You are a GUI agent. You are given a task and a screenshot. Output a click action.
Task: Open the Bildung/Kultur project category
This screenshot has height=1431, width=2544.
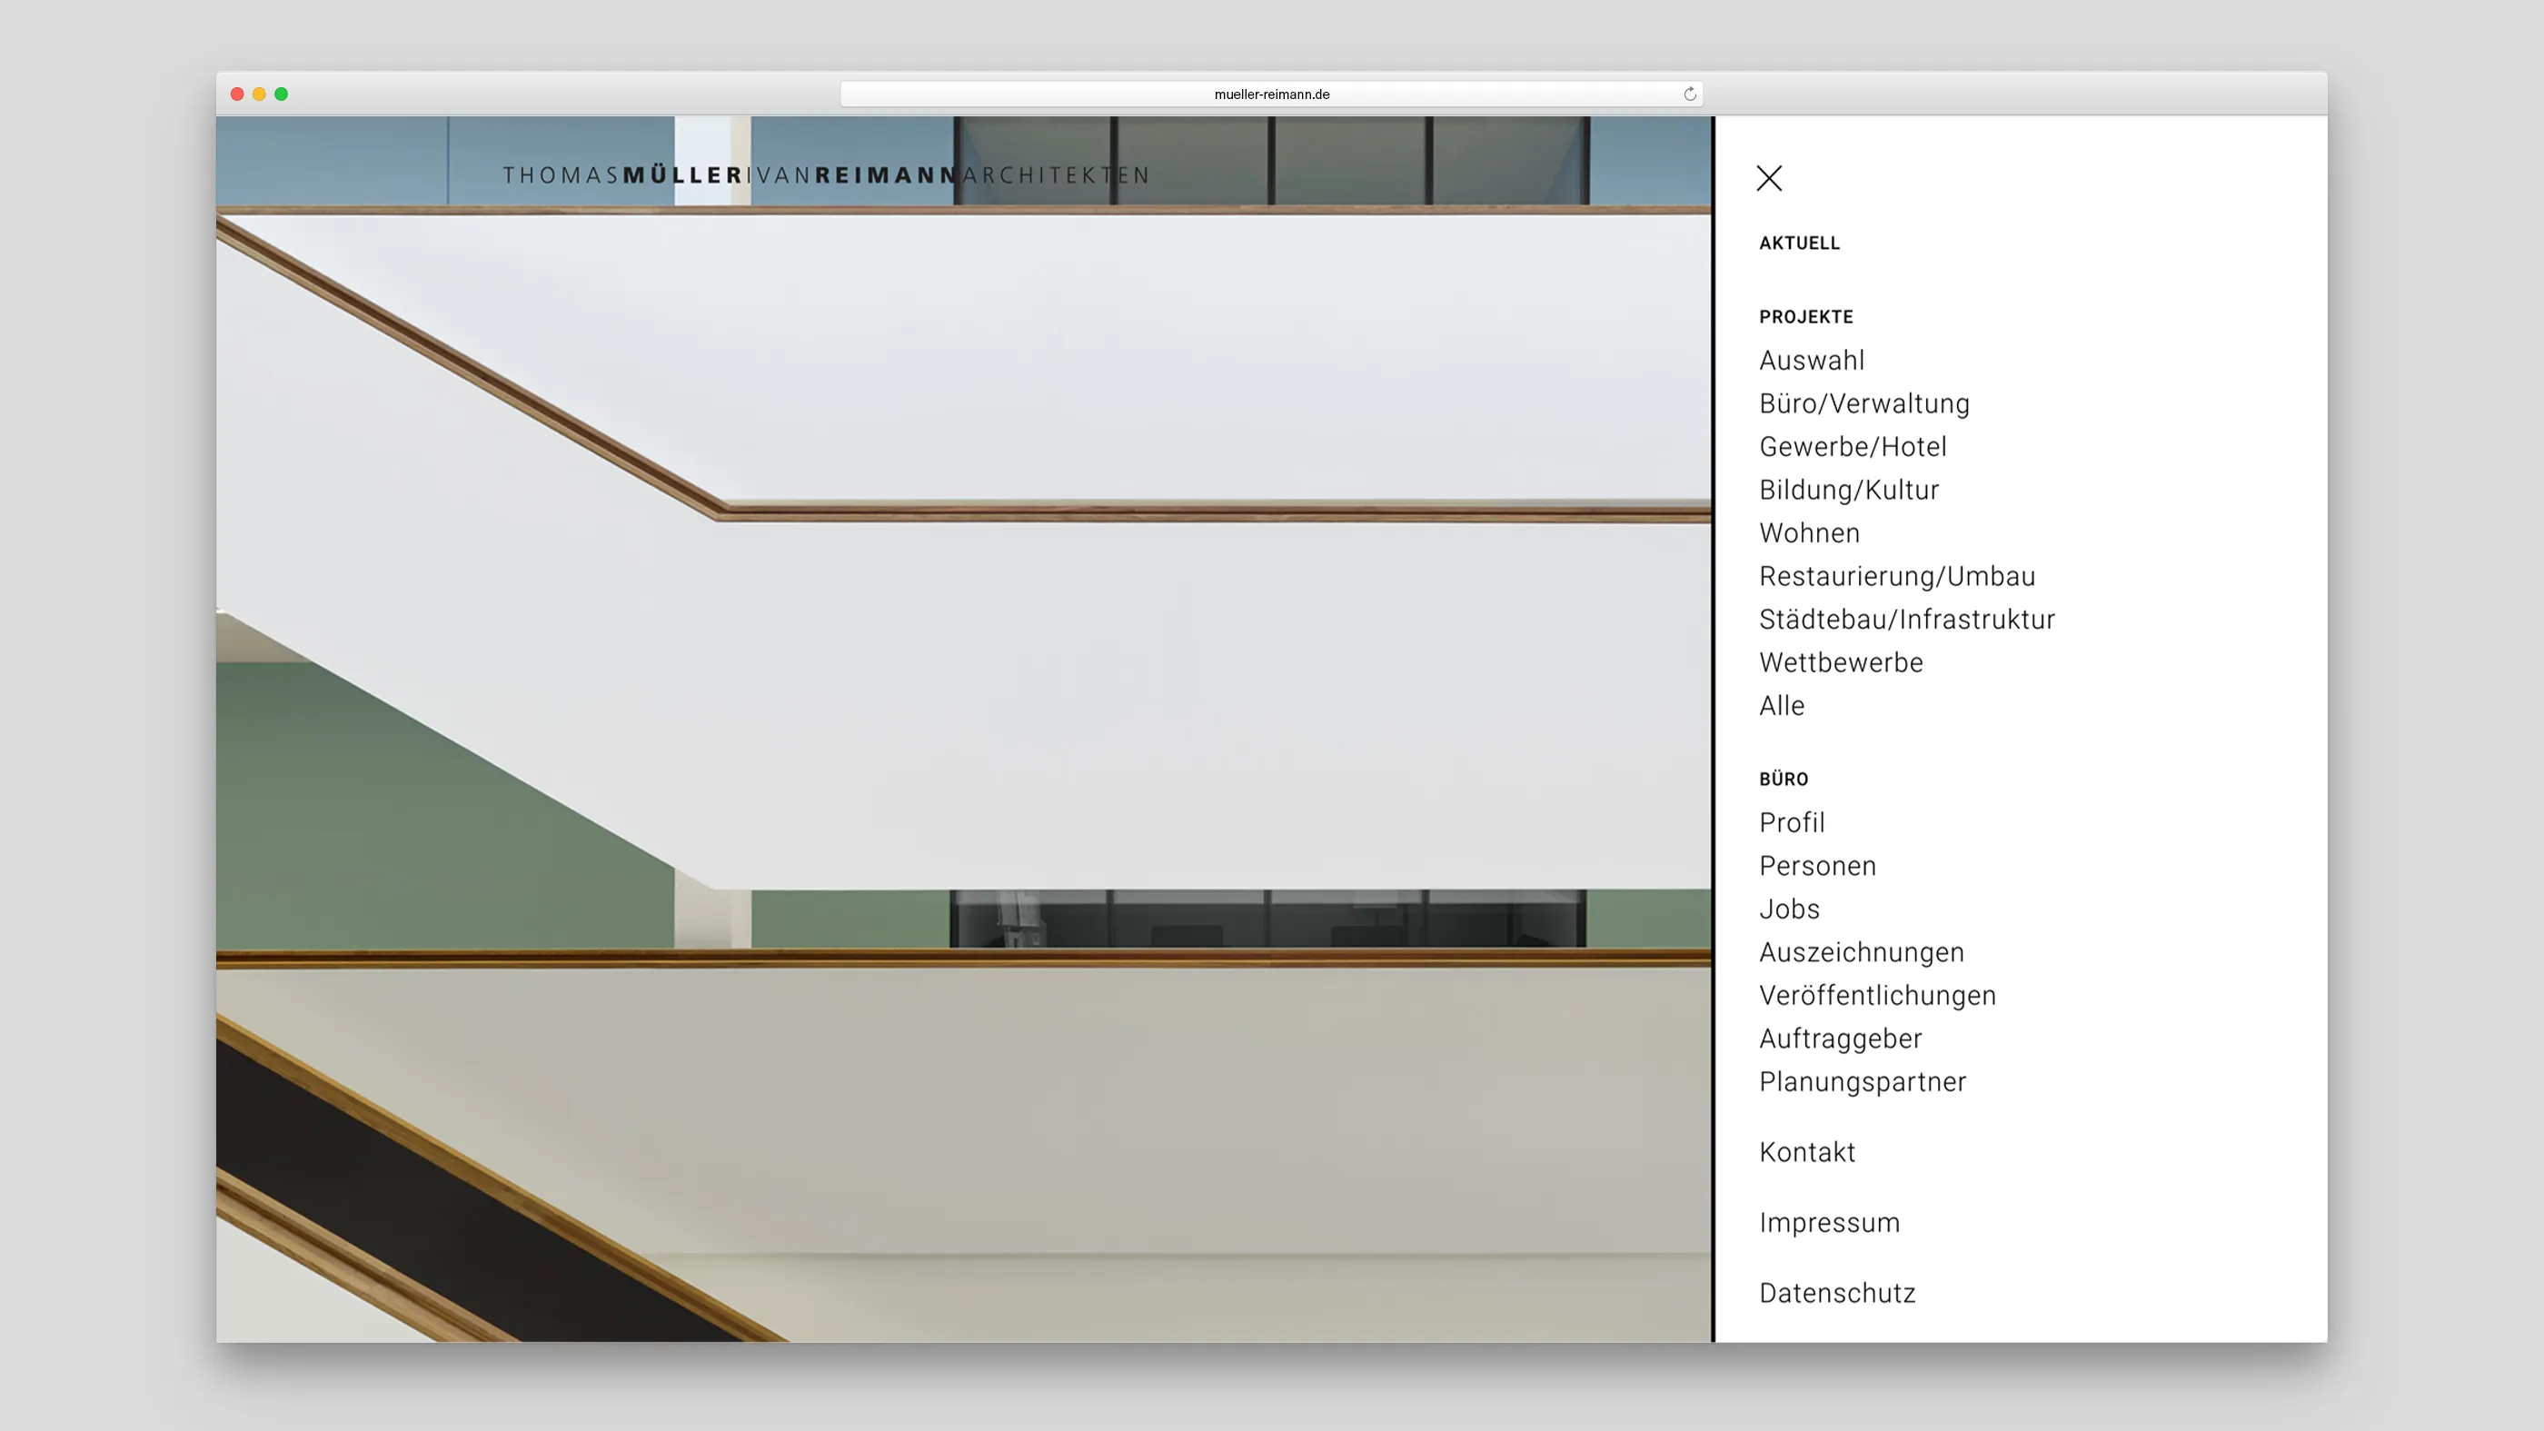pyautogui.click(x=1849, y=490)
